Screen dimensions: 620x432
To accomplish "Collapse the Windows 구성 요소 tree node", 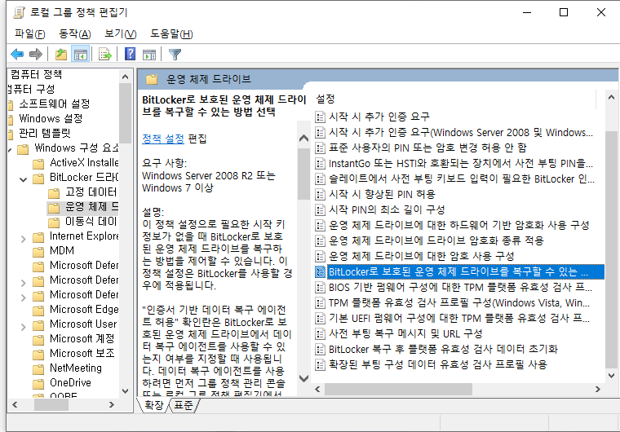I will click(10, 150).
